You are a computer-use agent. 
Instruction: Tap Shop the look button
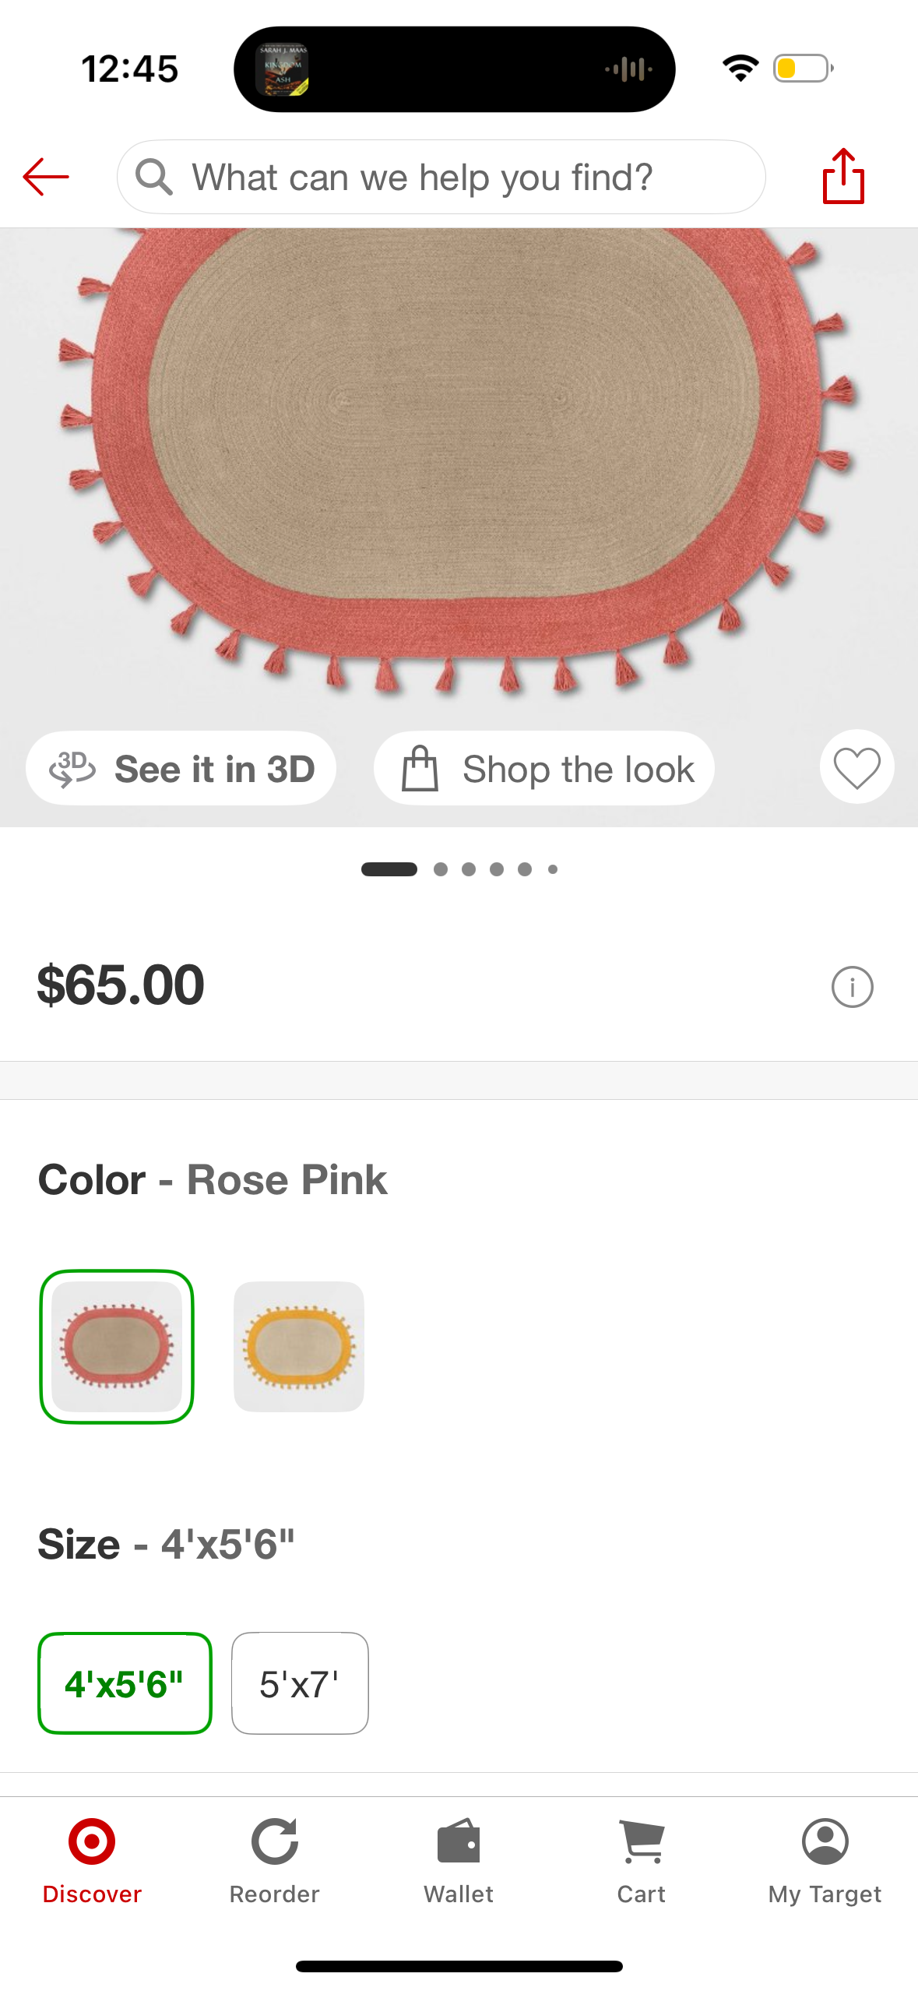click(x=544, y=769)
